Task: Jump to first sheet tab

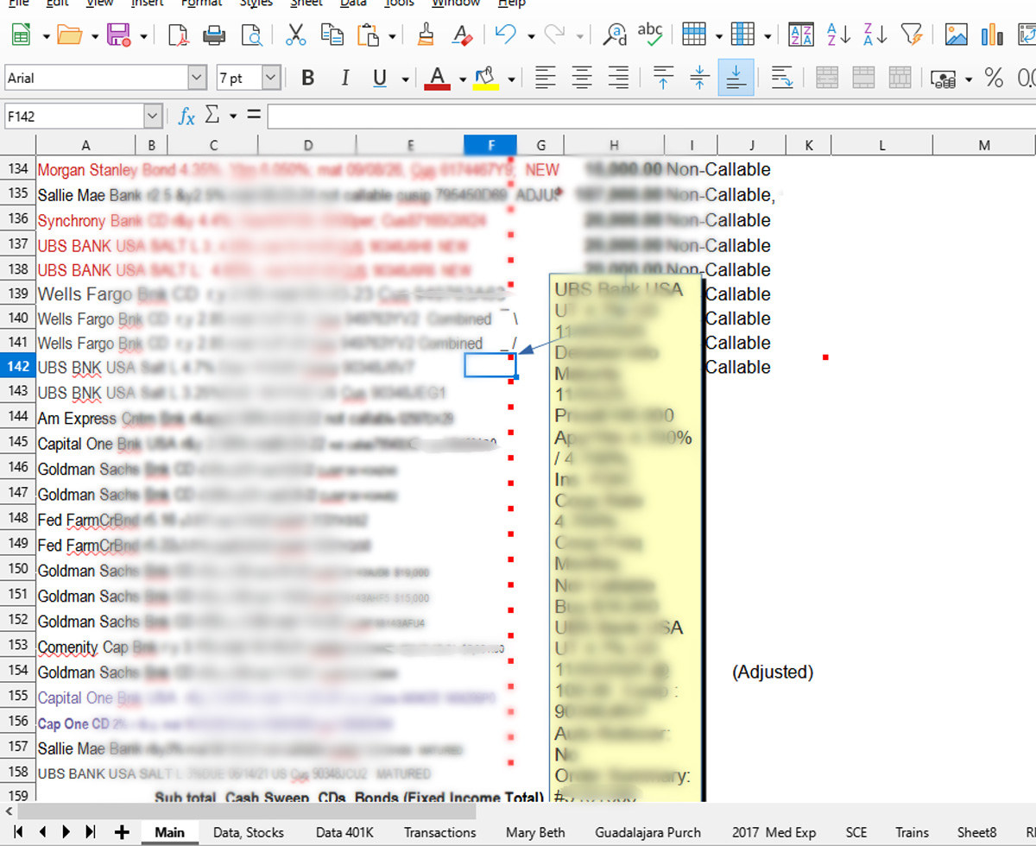Action: (18, 832)
